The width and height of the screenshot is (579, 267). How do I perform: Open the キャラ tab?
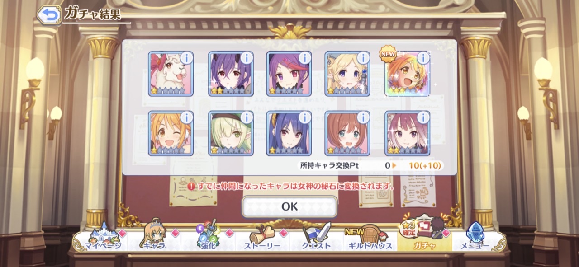pos(155,240)
